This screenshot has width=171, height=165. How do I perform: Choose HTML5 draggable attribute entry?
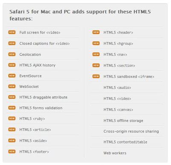pyautogui.click(x=43, y=97)
